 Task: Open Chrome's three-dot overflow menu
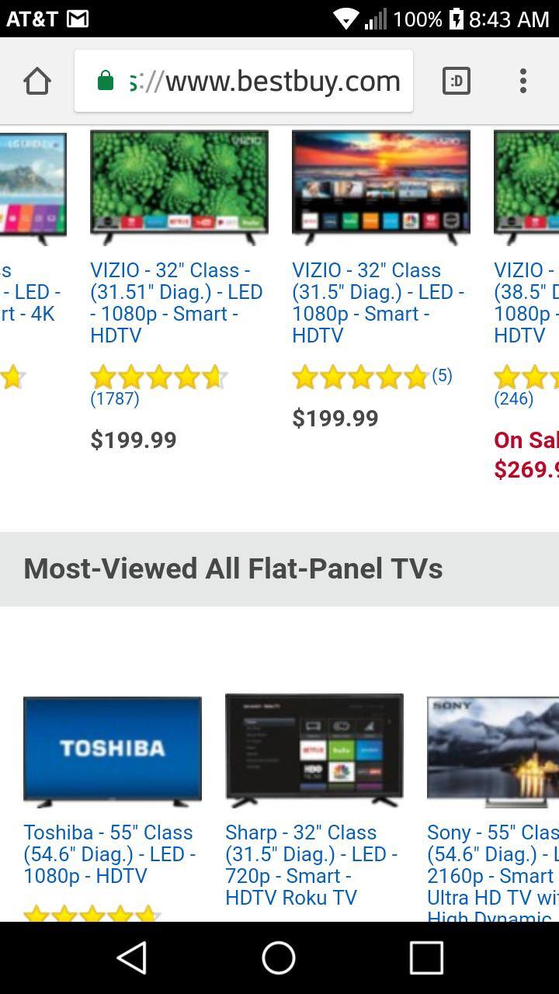523,81
